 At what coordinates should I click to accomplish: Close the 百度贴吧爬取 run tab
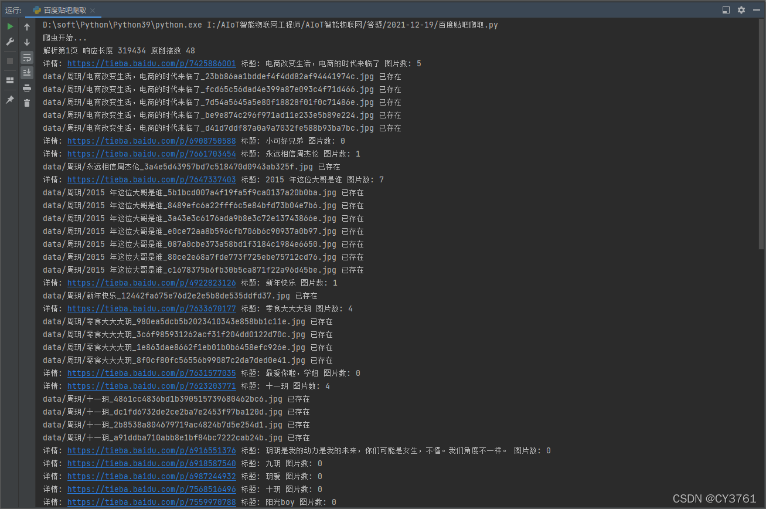tap(93, 10)
